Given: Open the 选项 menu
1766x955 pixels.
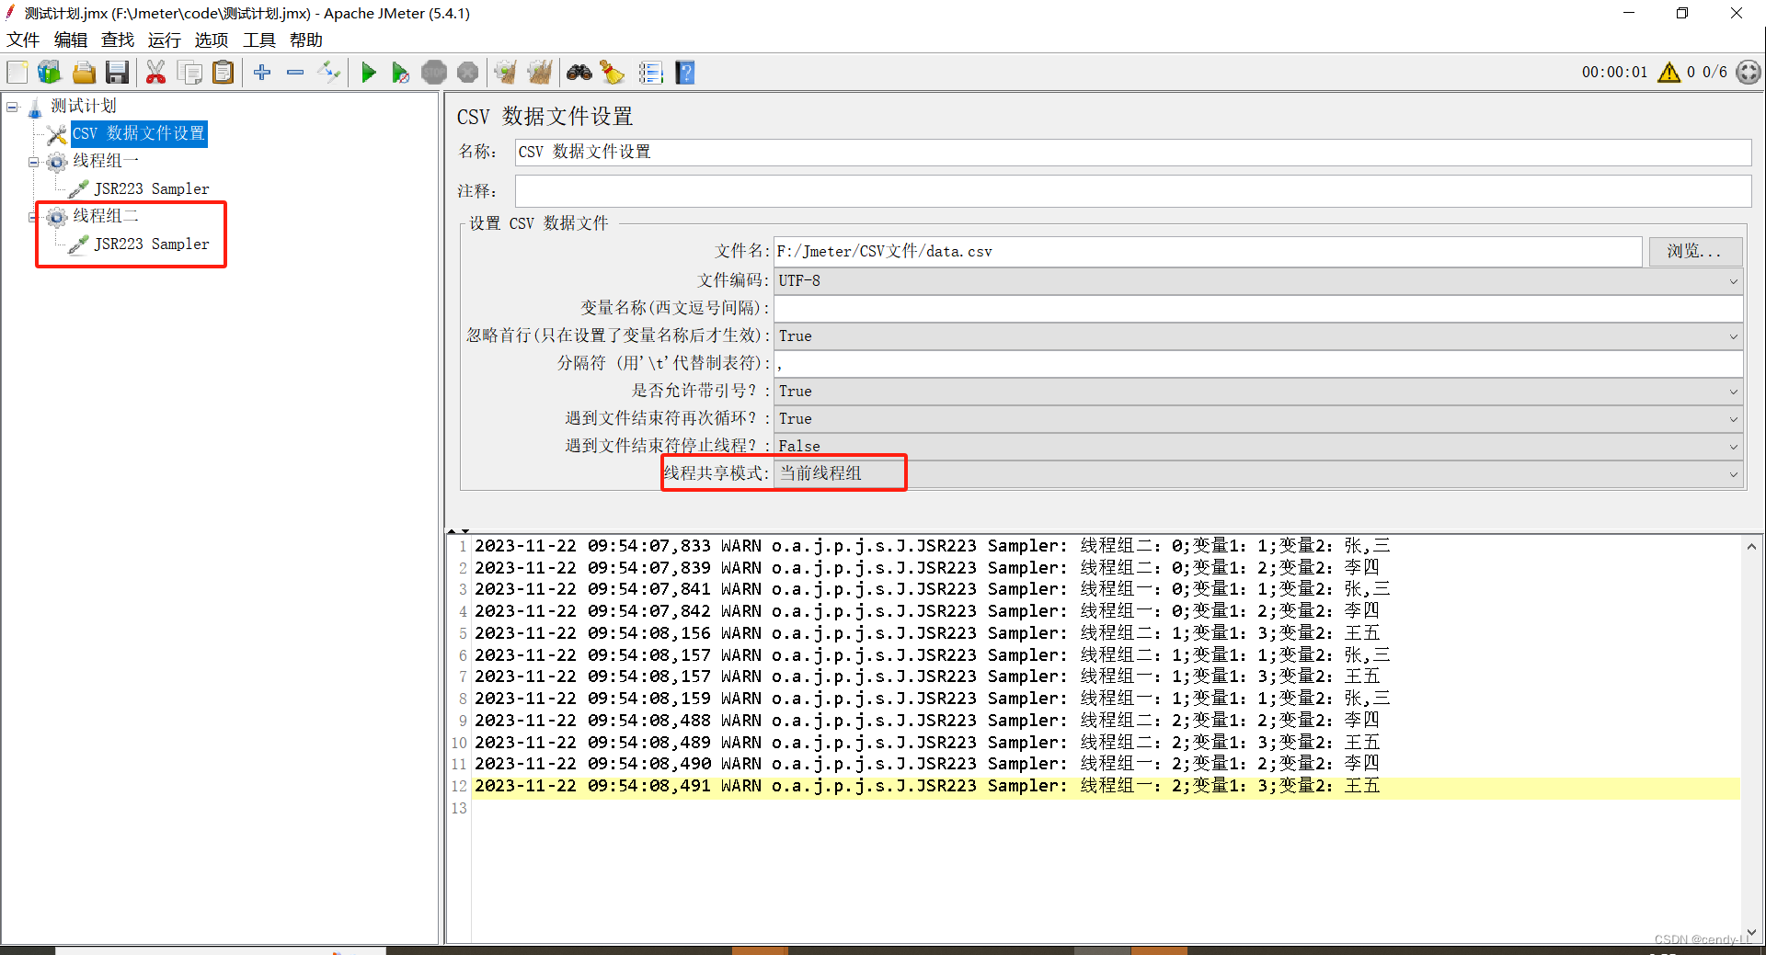Looking at the screenshot, I should [x=211, y=40].
